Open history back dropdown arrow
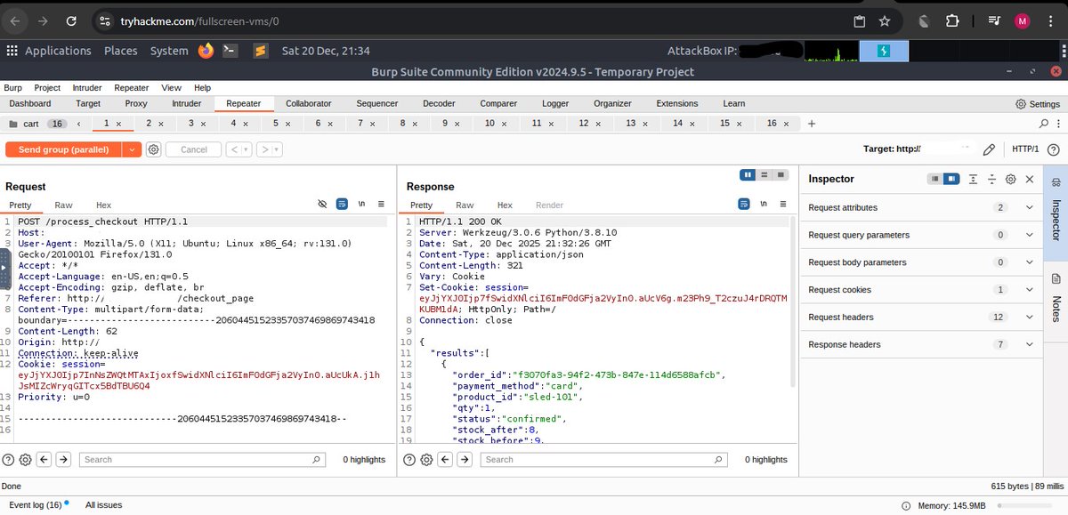1068x515 pixels. [x=246, y=149]
